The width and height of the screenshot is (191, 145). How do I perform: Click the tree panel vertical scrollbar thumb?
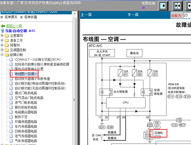point(75,100)
